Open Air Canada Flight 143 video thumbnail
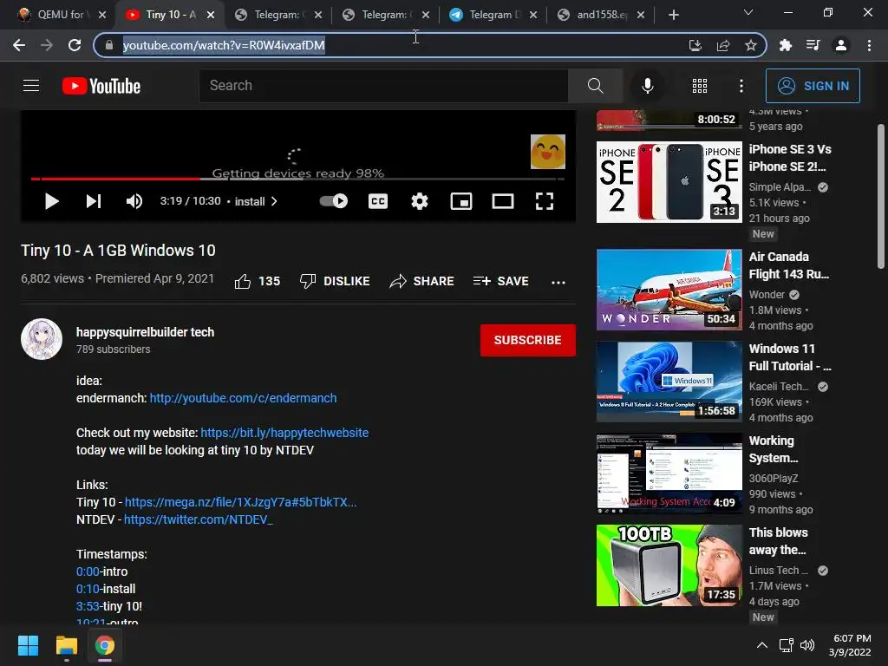 (x=669, y=290)
